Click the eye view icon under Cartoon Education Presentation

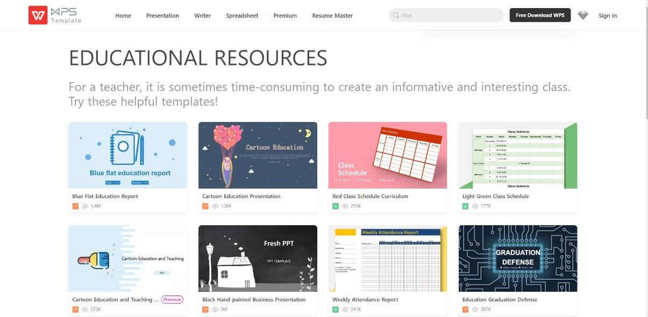pyautogui.click(x=215, y=206)
